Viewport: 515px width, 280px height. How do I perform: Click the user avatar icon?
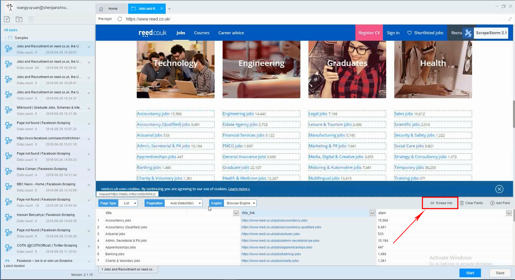click(x=9, y=7)
